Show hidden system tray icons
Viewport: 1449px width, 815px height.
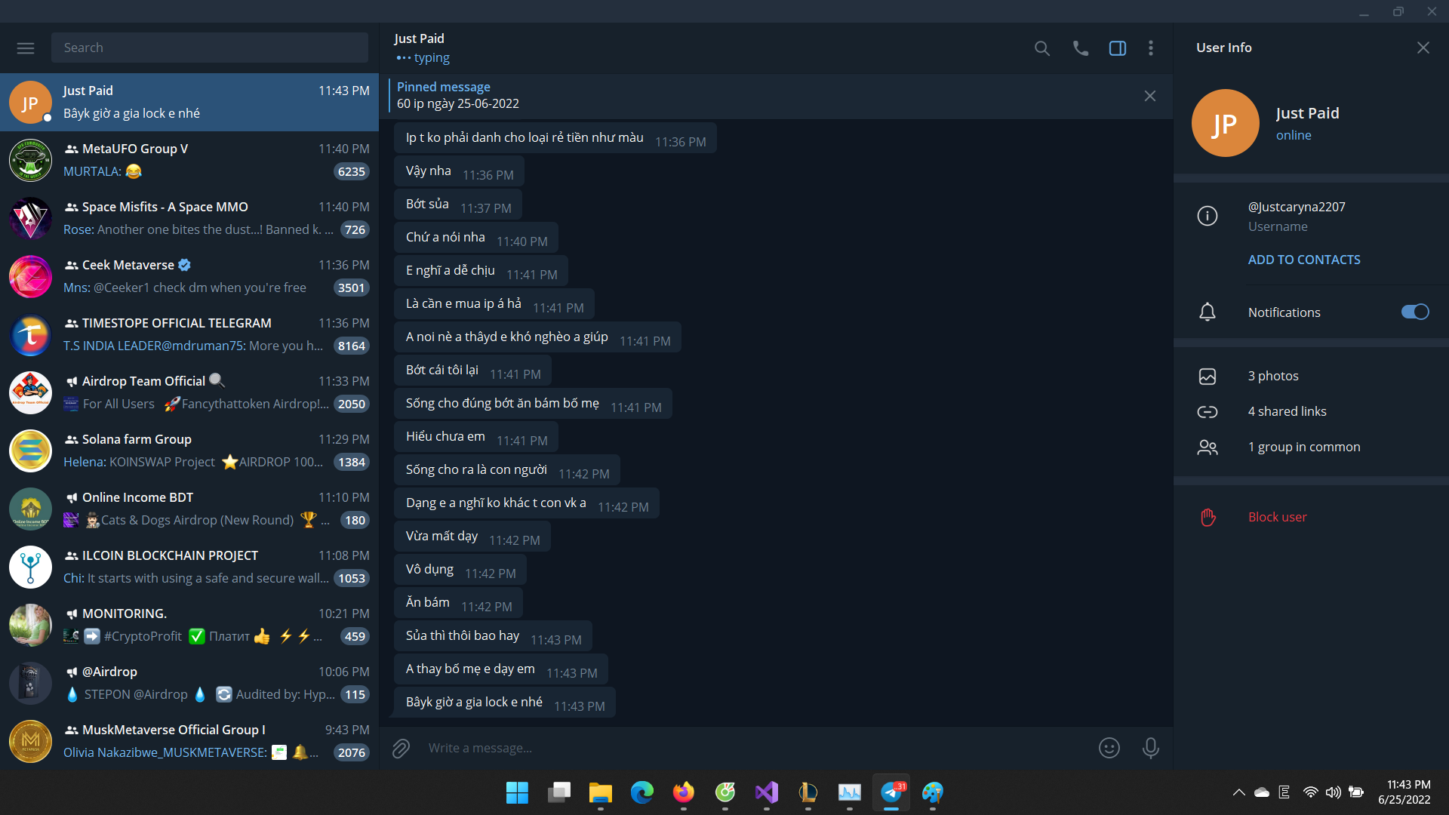(1238, 792)
